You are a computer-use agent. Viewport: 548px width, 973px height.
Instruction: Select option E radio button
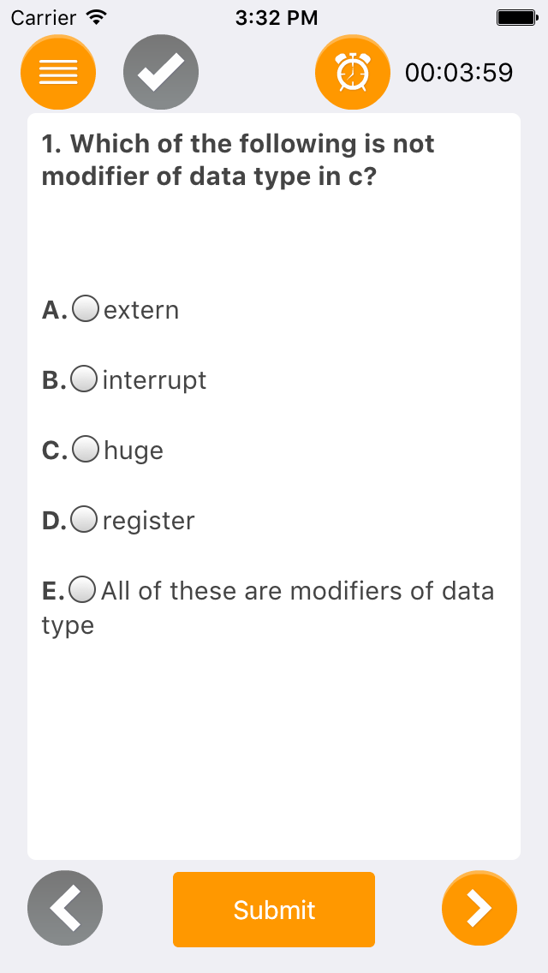(x=82, y=589)
